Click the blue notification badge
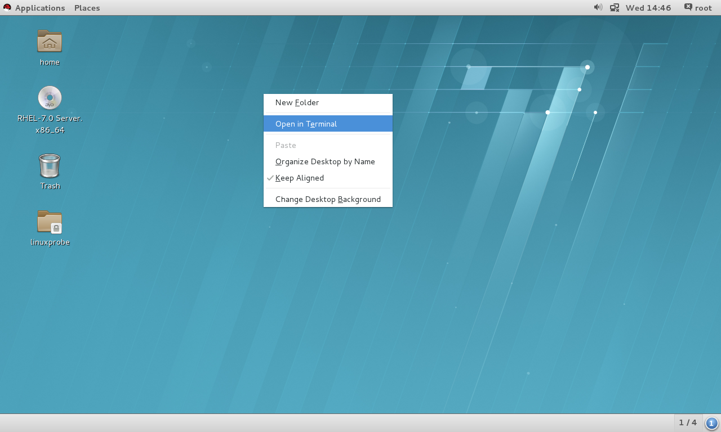The height and width of the screenshot is (432, 721). [x=711, y=423]
